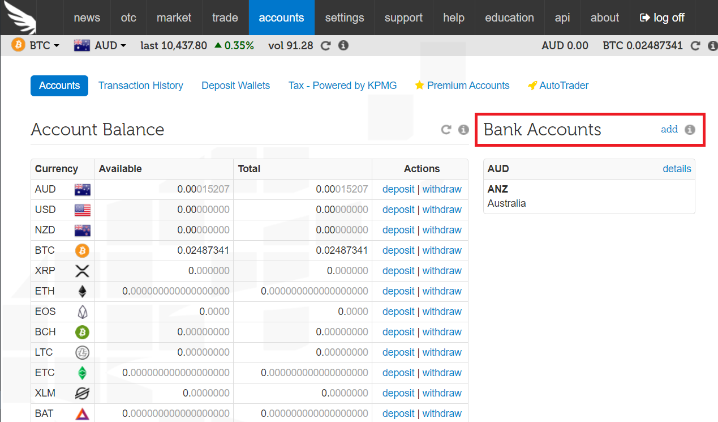This screenshot has height=422, width=718.
Task: Select the BAT triangle icon
Action: (82, 414)
